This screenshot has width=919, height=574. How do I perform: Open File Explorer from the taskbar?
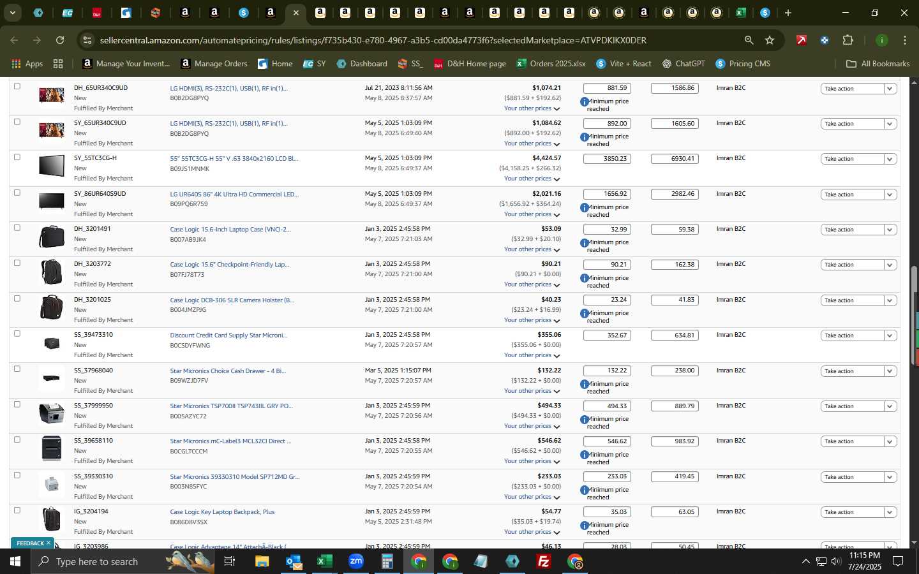point(262,561)
